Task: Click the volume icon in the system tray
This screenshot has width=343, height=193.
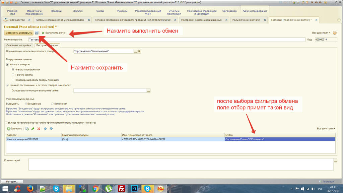Action: 313,189
